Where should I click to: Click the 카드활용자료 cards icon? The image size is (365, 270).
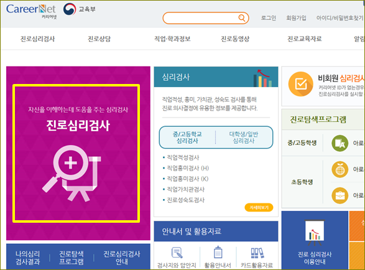(x=257, y=253)
